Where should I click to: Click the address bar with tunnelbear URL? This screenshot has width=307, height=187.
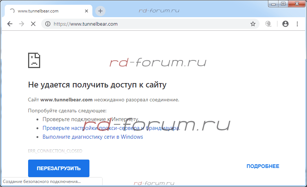(x=146, y=24)
